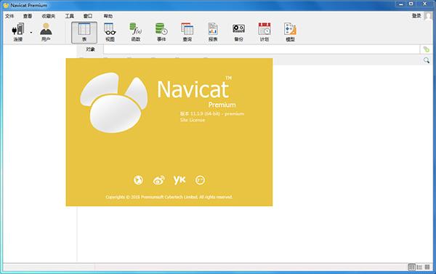
Task: Open the File (文件) menu
Action: 9,16
